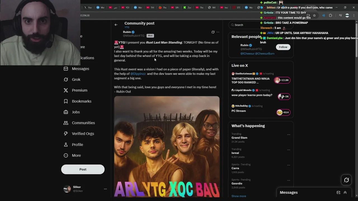Open the Sliker account switcher menu

coord(105,189)
